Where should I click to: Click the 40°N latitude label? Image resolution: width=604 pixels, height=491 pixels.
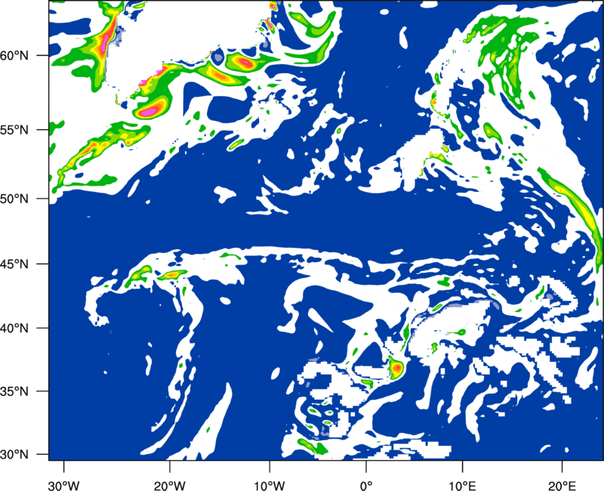(x=14, y=329)
